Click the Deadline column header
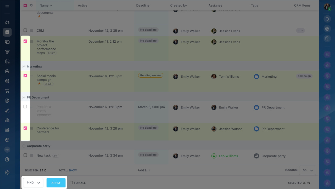The height and width of the screenshot is (189, 335). click(x=143, y=5)
